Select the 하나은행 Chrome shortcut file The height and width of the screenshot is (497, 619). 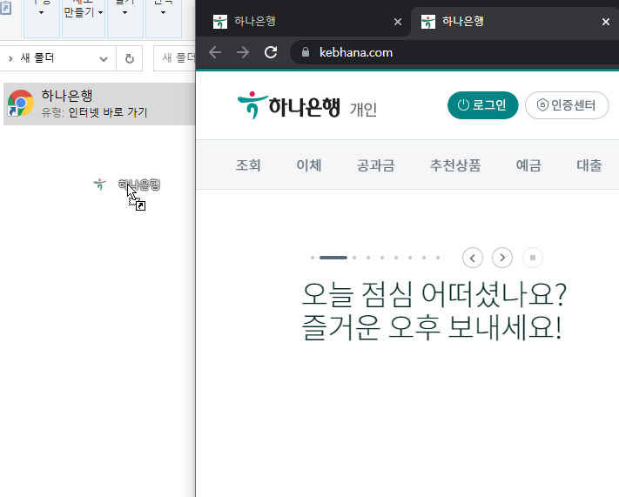click(x=99, y=104)
